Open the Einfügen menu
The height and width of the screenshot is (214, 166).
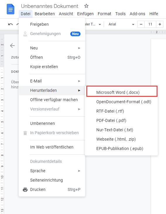pos(85,14)
